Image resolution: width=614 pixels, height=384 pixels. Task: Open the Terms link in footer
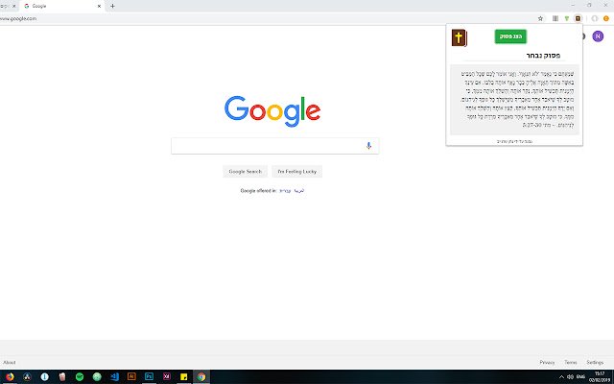coord(571,363)
